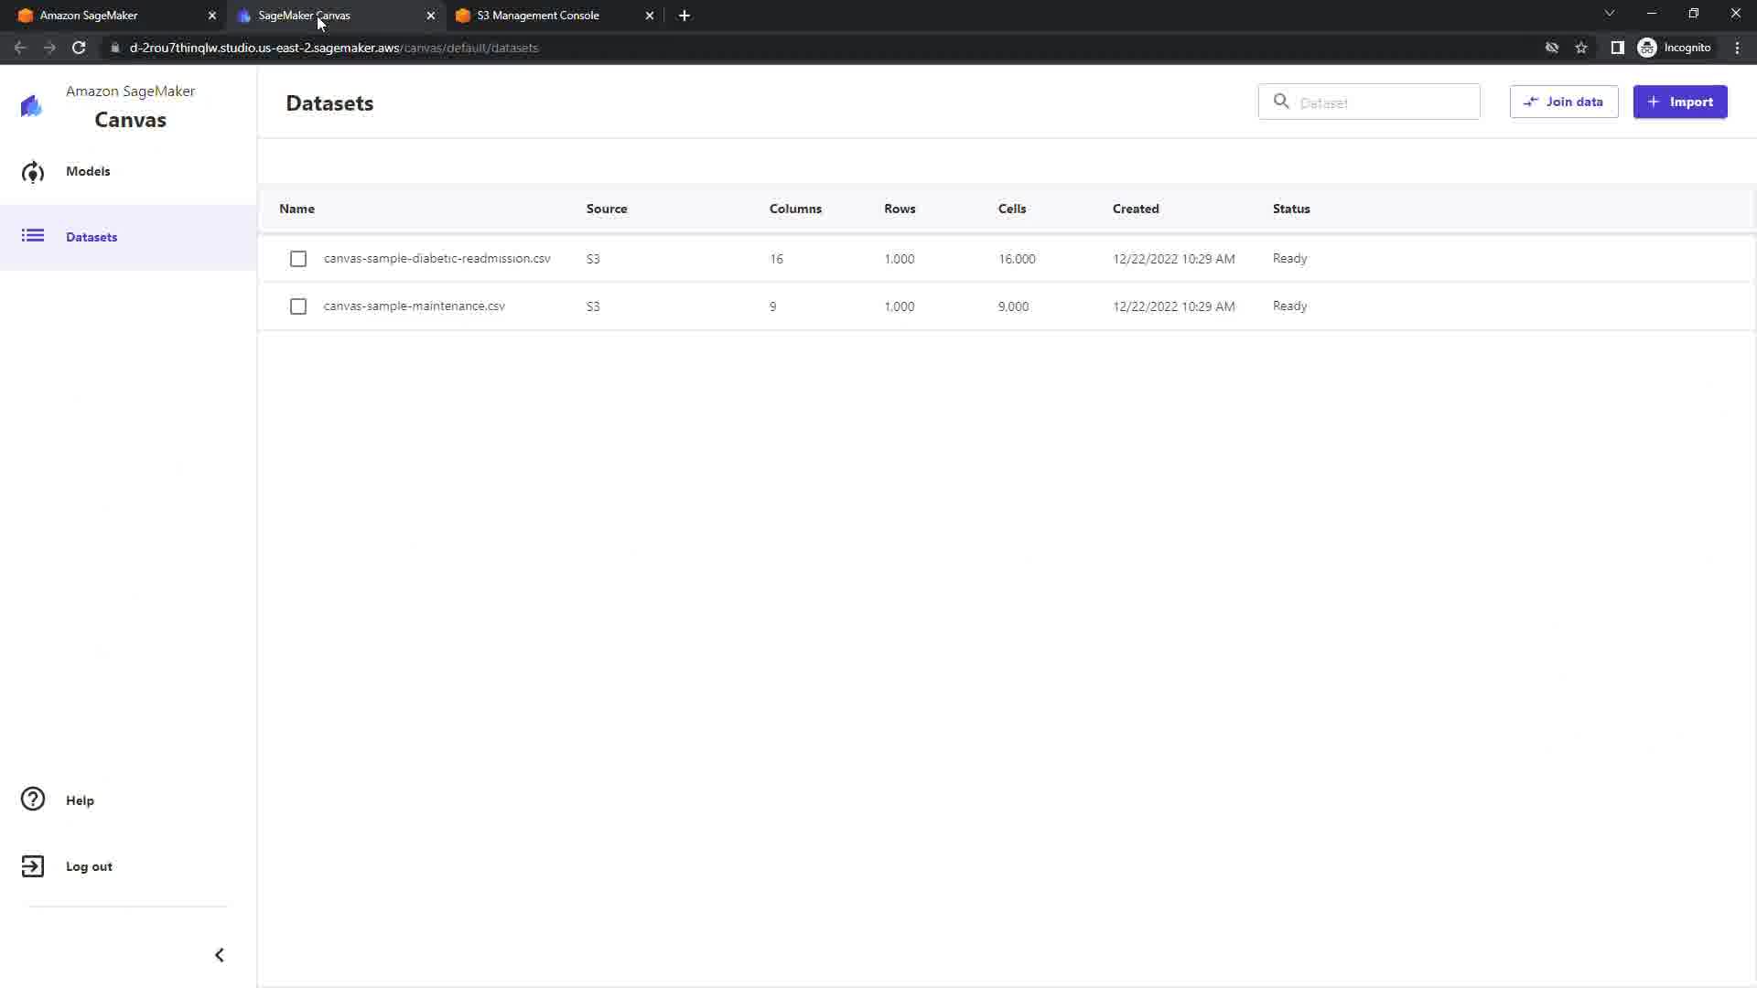Click the Log out icon
1757x988 pixels.
tap(33, 866)
